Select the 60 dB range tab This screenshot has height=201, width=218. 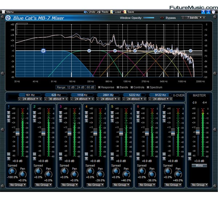tap(90, 87)
